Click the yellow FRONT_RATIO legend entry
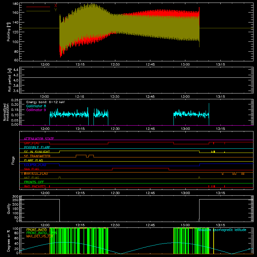 [x=37, y=230]
